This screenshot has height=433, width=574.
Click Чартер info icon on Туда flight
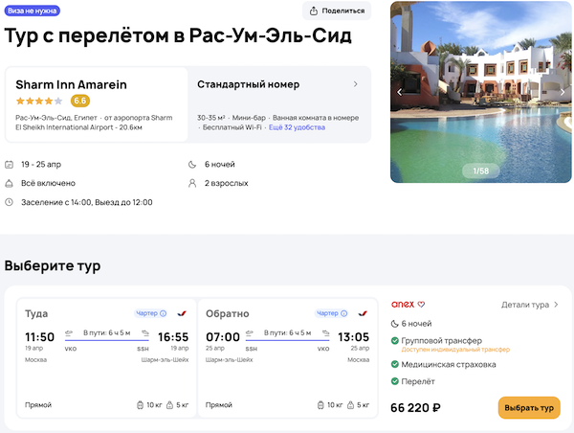pyautogui.click(x=164, y=312)
